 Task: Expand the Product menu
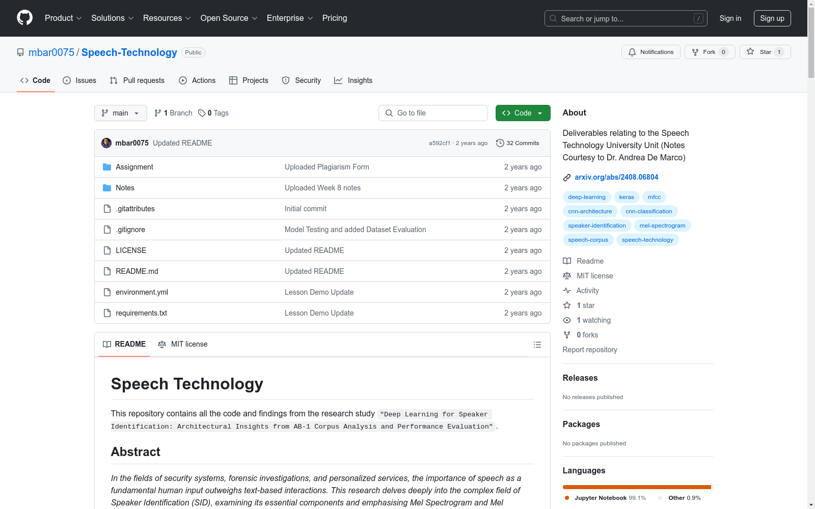[63, 18]
